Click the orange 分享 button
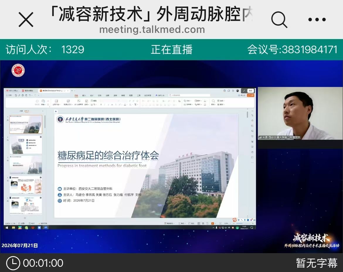Image resolution: width=343 pixels, height=272 pixels. tap(250, 95)
